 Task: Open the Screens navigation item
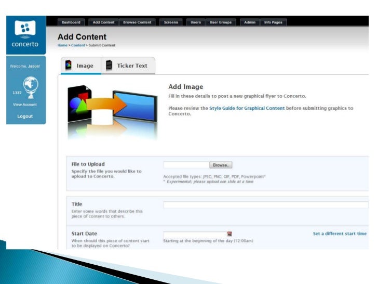[171, 22]
